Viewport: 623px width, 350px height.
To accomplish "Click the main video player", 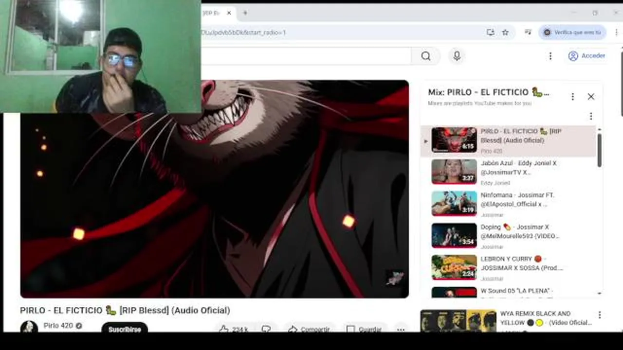I will 214,189.
